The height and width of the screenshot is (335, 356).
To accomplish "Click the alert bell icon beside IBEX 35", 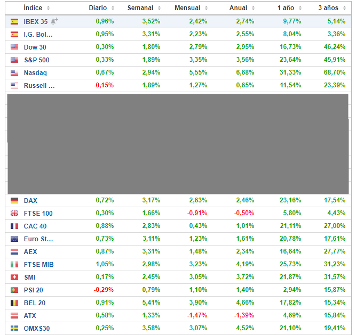I will point(54,21).
